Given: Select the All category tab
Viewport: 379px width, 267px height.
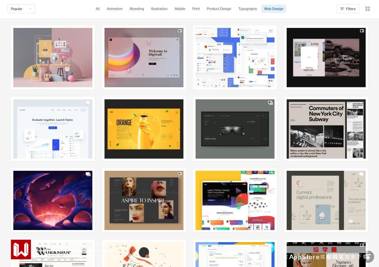Looking at the screenshot, I should click(x=97, y=9).
